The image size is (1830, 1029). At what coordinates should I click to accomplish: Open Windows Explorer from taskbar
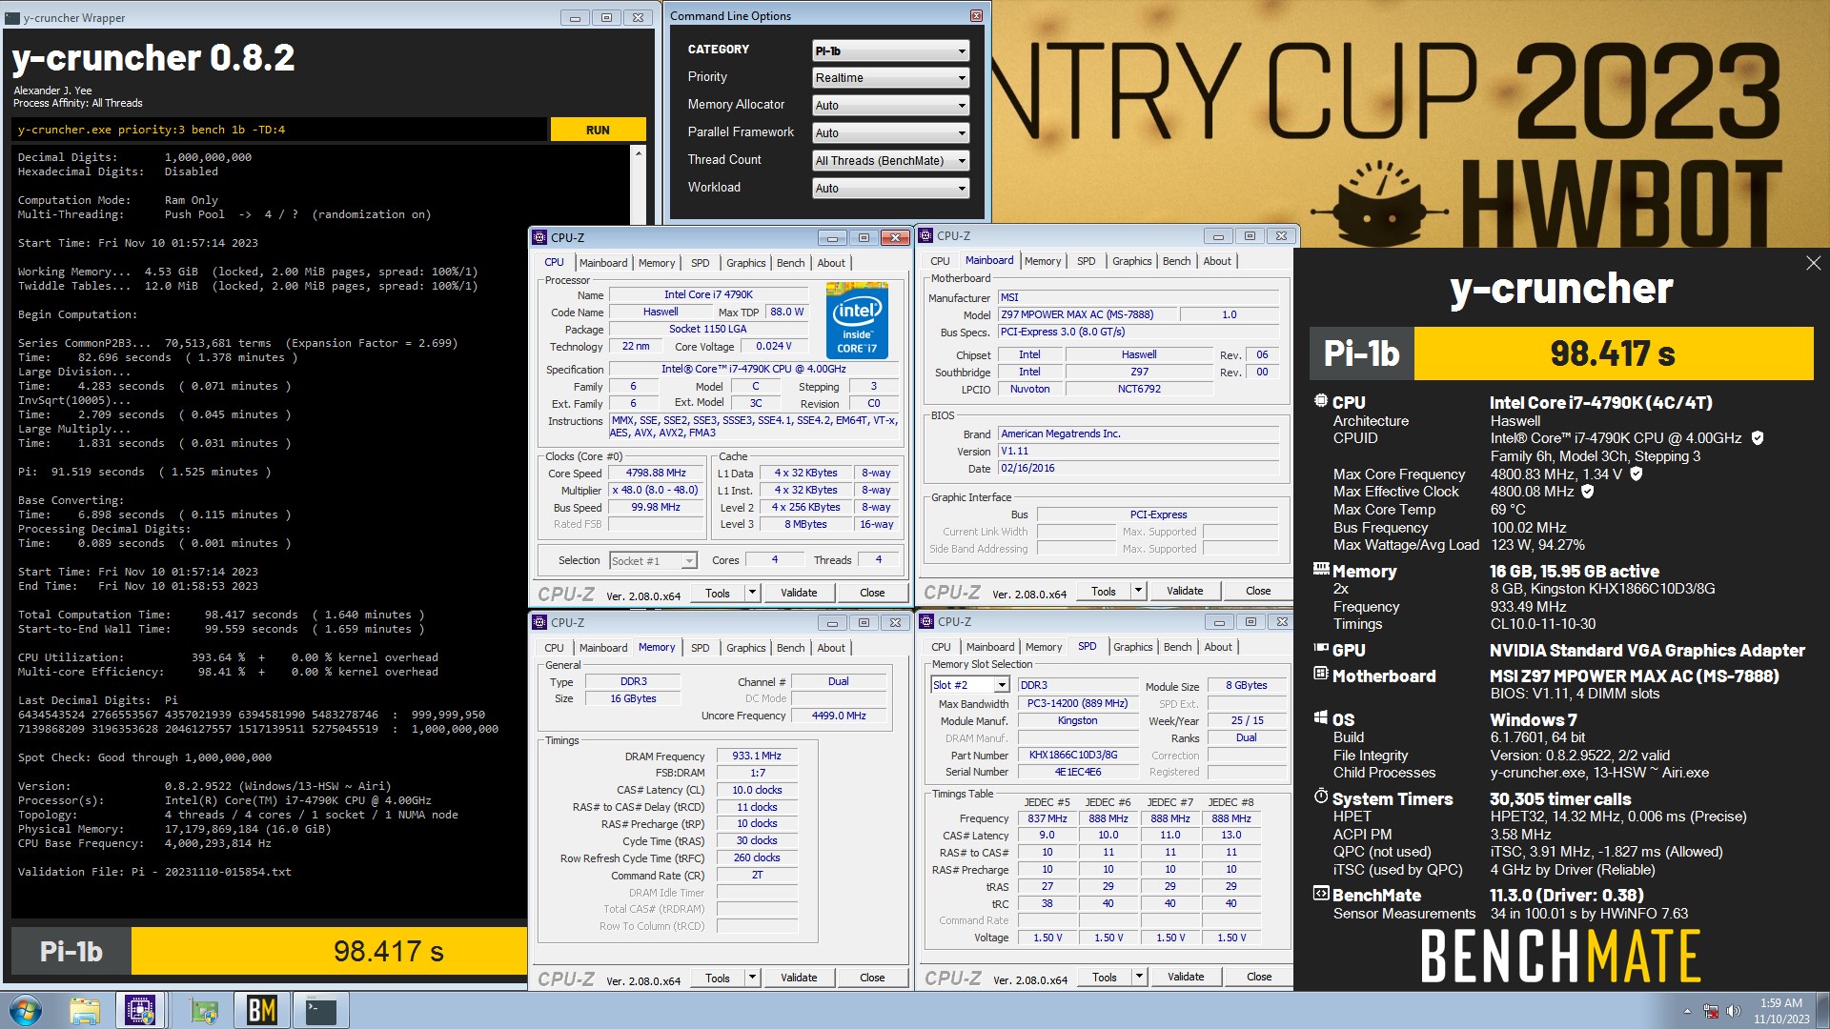(85, 1010)
